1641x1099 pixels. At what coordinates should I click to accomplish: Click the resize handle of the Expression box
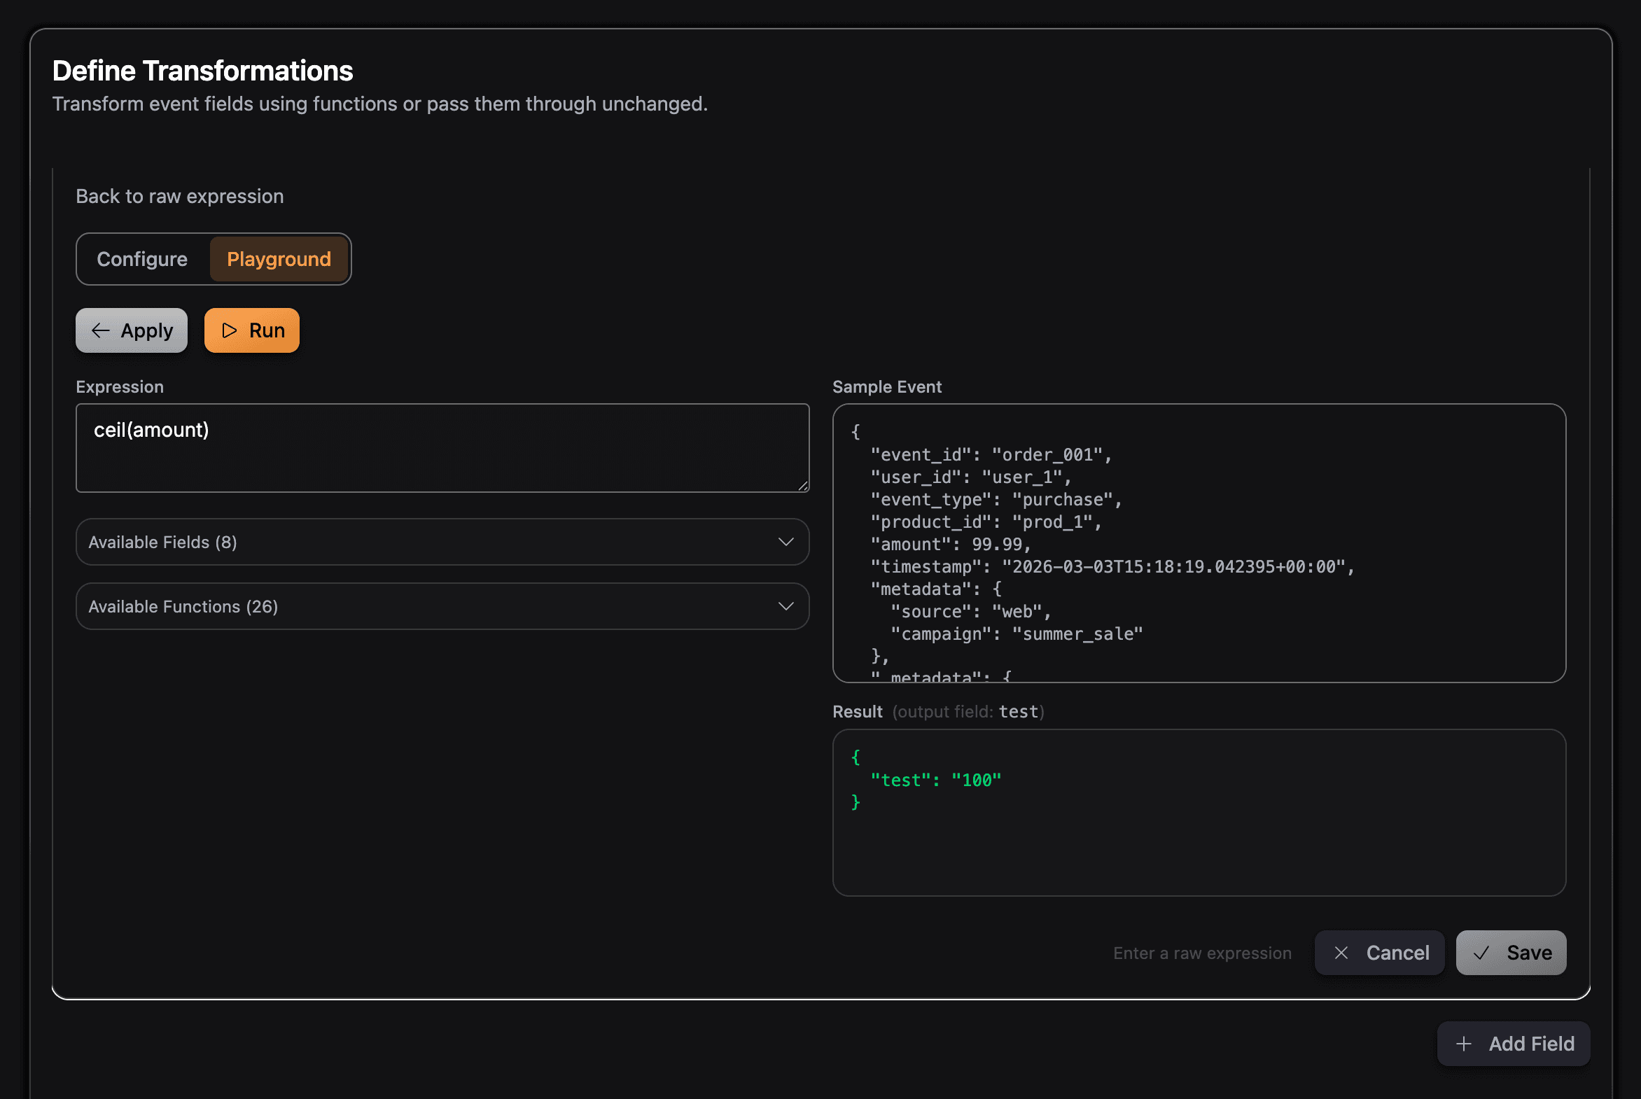802,486
